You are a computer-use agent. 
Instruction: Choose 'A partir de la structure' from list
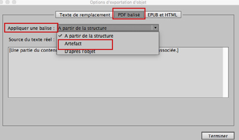[x=89, y=36]
